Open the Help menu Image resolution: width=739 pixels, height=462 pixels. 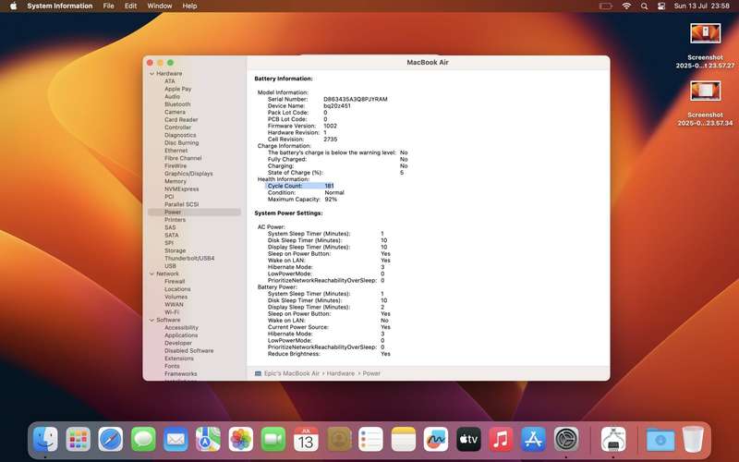tap(189, 6)
